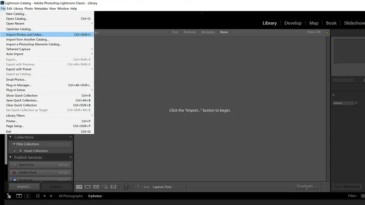
Task: Choose Optimize Catalog menu item
Action: click(47, 29)
